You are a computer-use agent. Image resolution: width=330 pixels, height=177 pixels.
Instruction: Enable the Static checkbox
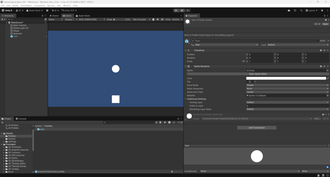click(x=318, y=41)
